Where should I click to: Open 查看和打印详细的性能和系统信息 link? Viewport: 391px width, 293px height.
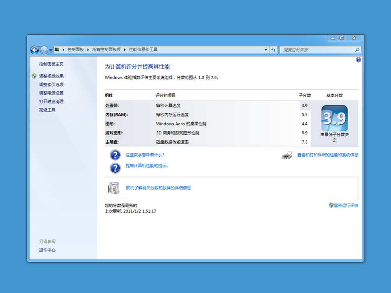pos(328,155)
